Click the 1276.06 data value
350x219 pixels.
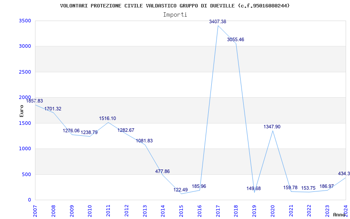coord(71,131)
